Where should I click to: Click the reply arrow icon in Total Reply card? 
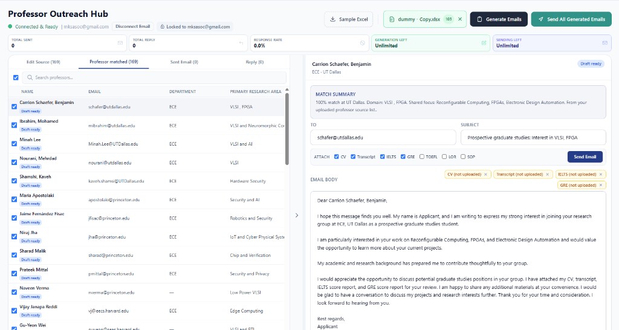tap(241, 43)
